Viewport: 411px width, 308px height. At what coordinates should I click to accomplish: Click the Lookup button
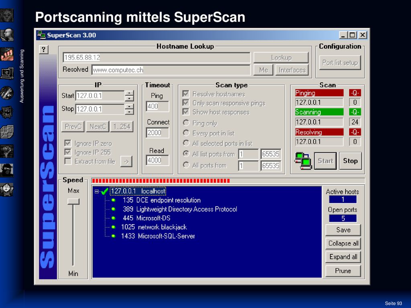point(281,57)
